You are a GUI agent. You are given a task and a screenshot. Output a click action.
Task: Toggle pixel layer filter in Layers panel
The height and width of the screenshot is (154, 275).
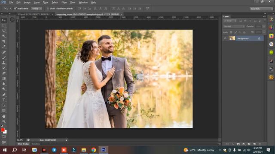click(x=241, y=21)
